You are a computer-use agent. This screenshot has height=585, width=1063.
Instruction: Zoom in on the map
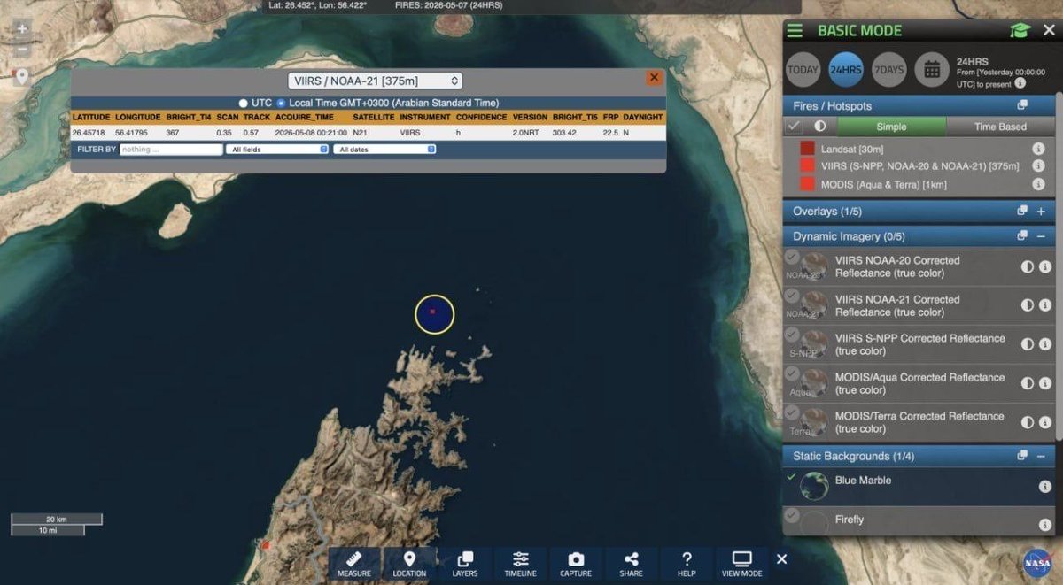22,29
